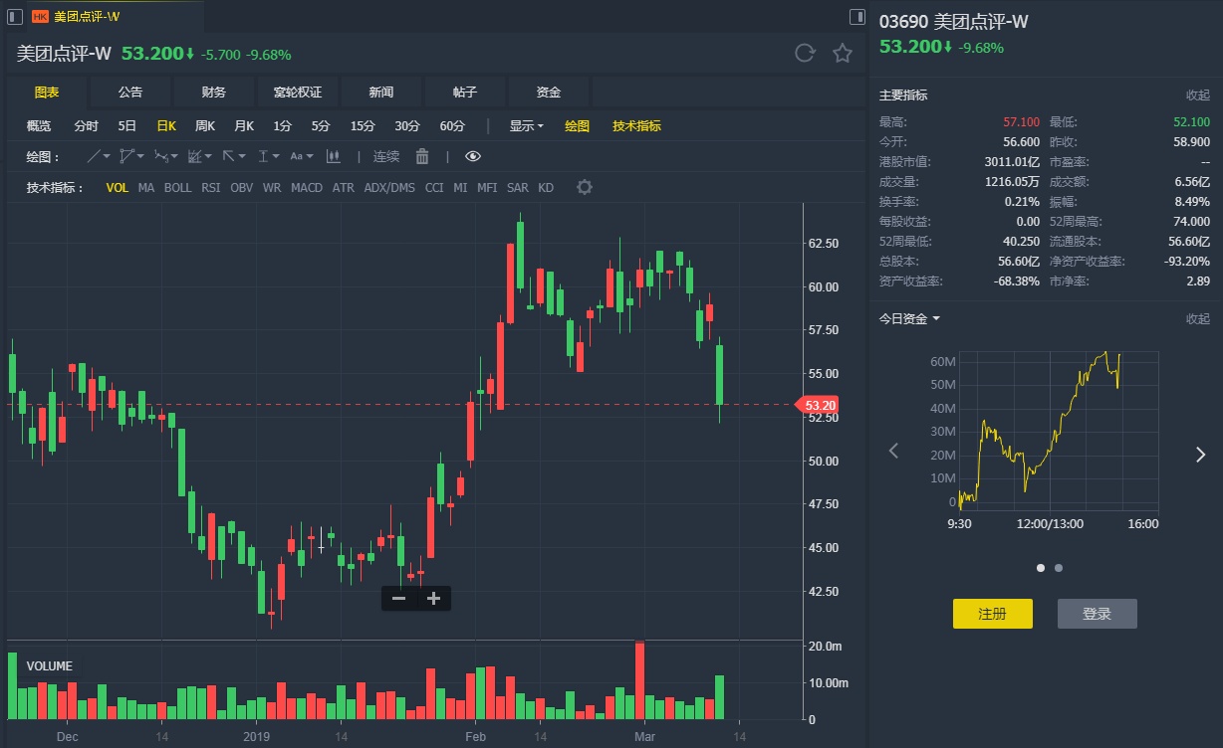This screenshot has height=748, width=1223.
Task: Add stock to favorites with star icon
Action: pyautogui.click(x=843, y=54)
